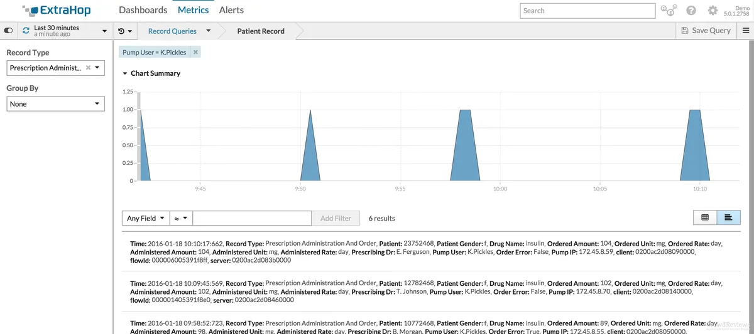The width and height of the screenshot is (754, 334).
Task: Save the current query
Action: pos(706,30)
